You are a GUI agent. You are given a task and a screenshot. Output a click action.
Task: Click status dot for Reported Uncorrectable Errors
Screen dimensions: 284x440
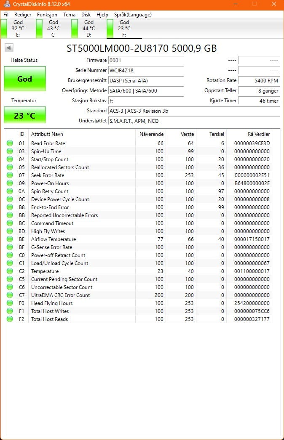[10, 215]
